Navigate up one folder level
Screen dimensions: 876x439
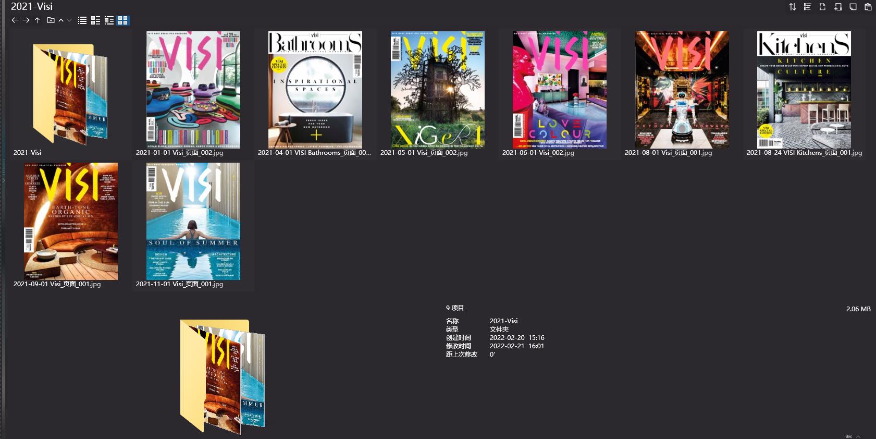[x=38, y=20]
